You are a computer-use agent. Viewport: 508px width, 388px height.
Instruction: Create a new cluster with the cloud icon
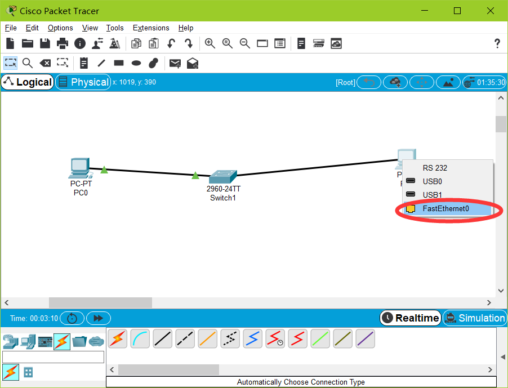click(395, 82)
